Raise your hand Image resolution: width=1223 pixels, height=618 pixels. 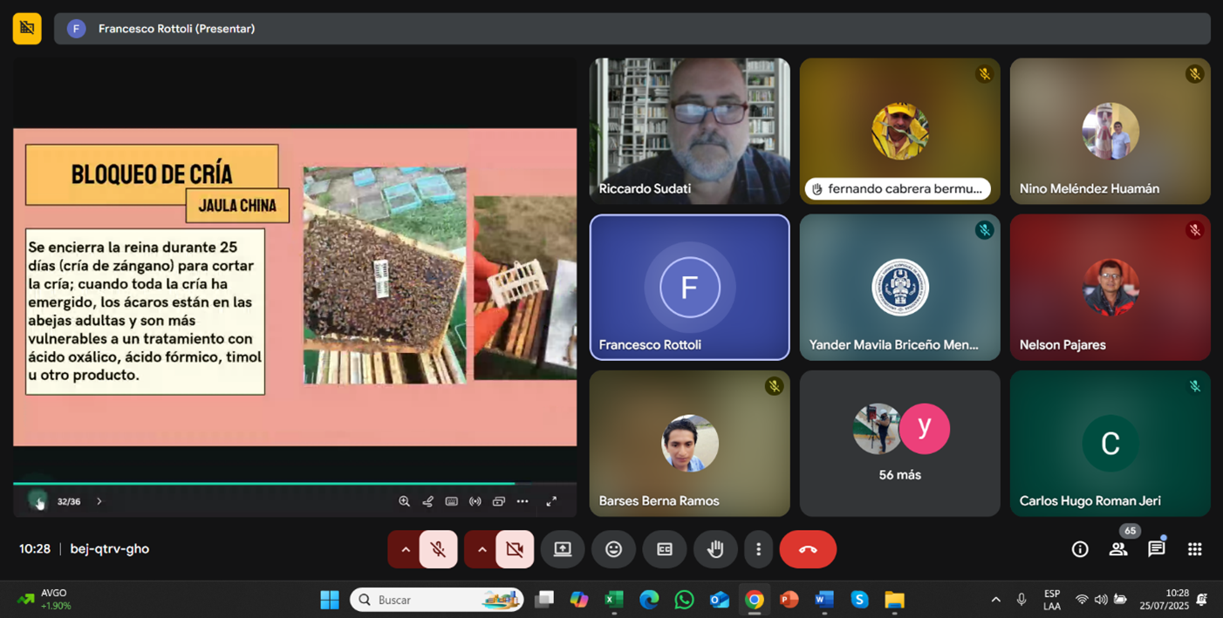click(715, 549)
